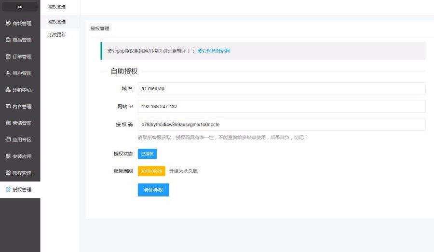Click the 域名 input field
This screenshot has height=252, width=434.
tap(282, 89)
